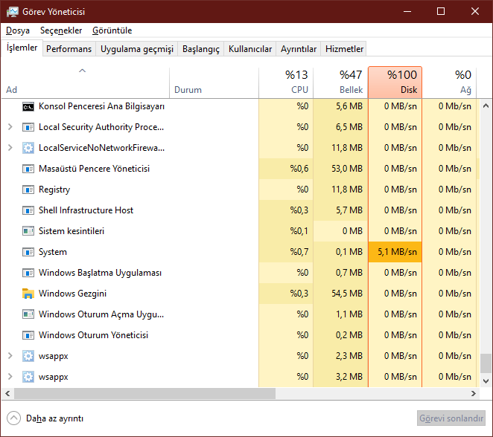This screenshot has height=437, width=493.
Task: Click the Windows Başlatma Uygulaması icon
Action: coord(28,273)
